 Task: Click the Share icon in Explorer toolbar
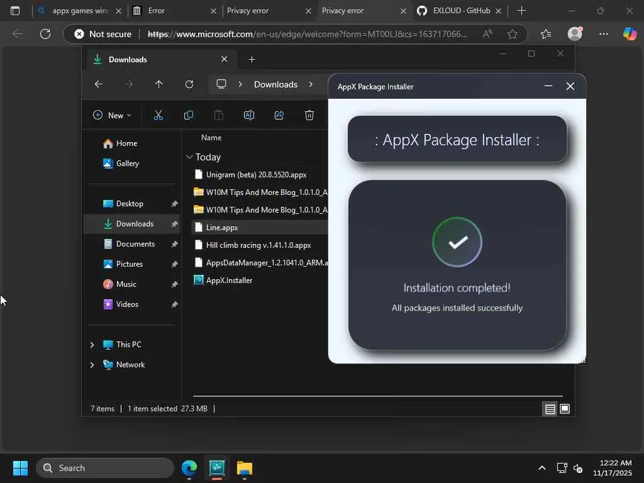279,115
